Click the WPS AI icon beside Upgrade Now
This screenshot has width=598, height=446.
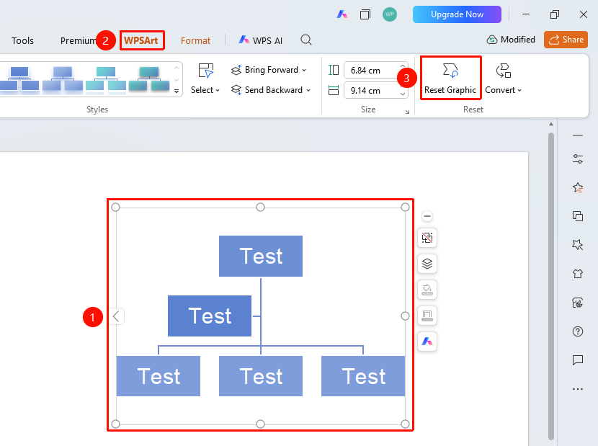(x=342, y=14)
